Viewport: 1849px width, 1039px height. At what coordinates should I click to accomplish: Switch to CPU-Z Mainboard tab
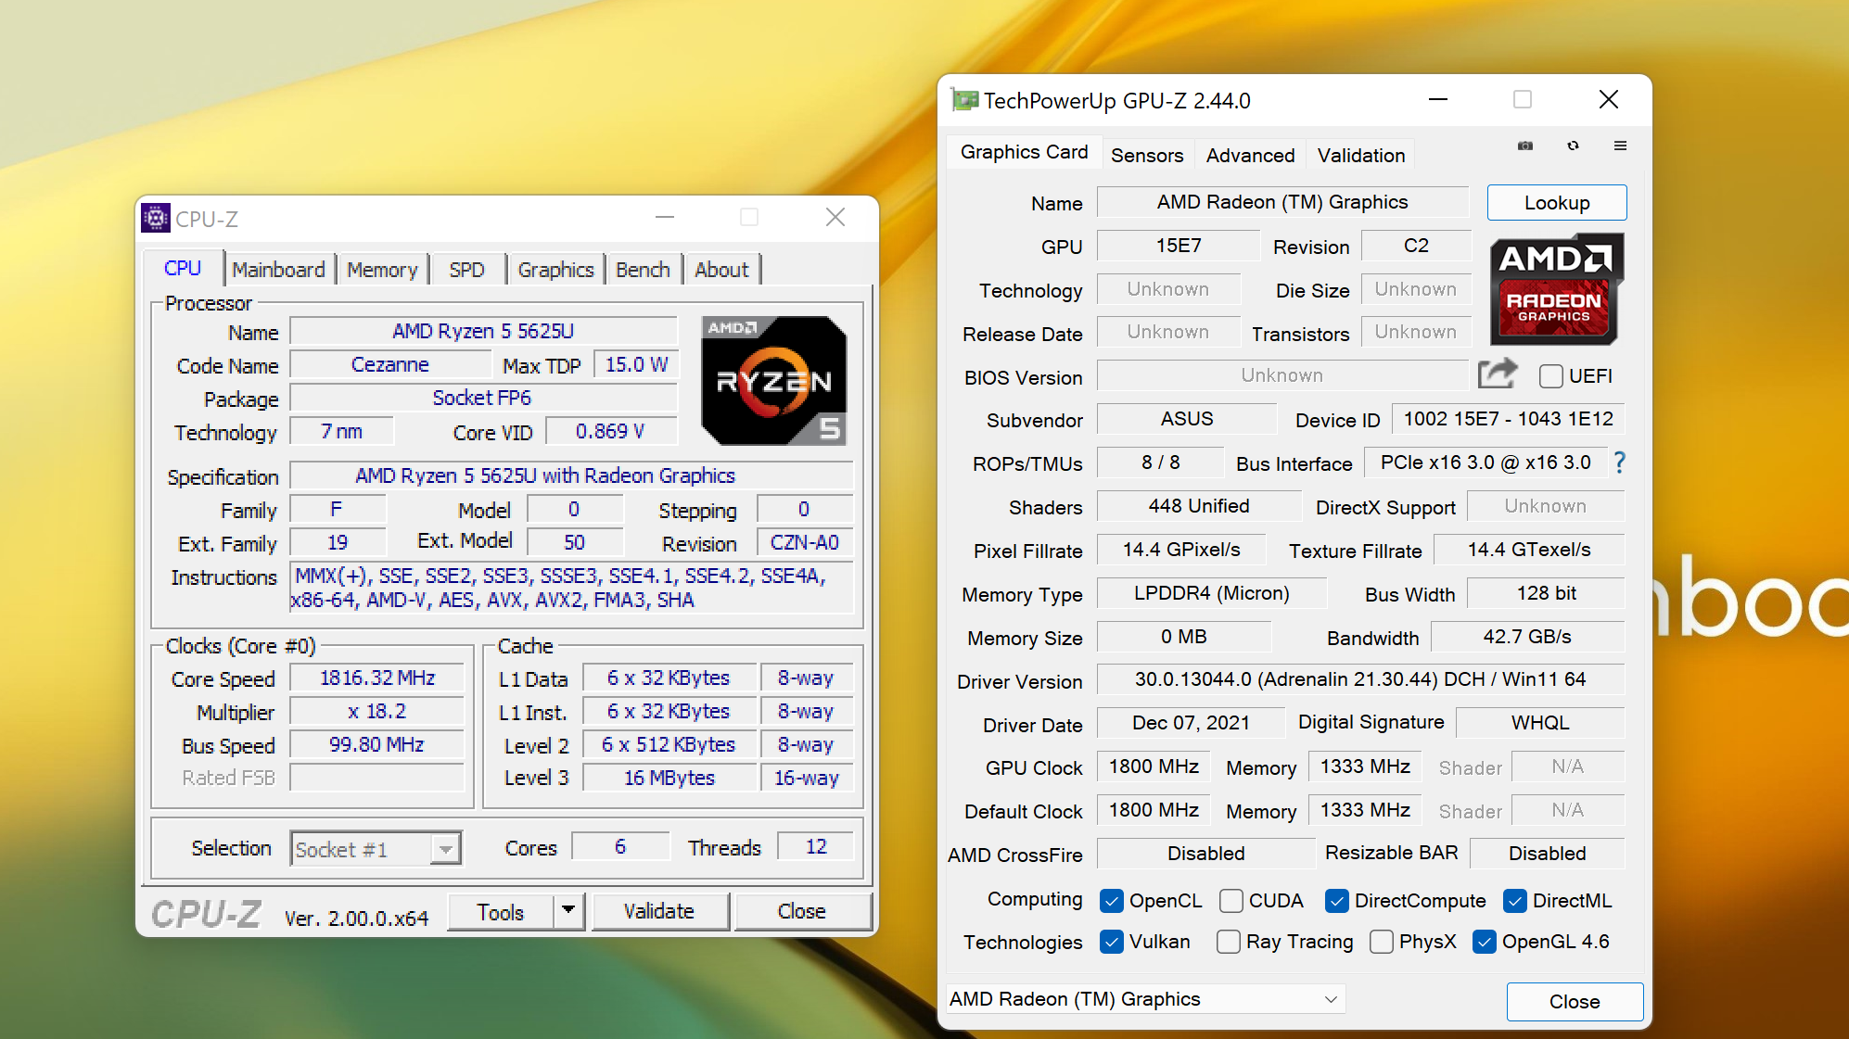pyautogui.click(x=278, y=270)
